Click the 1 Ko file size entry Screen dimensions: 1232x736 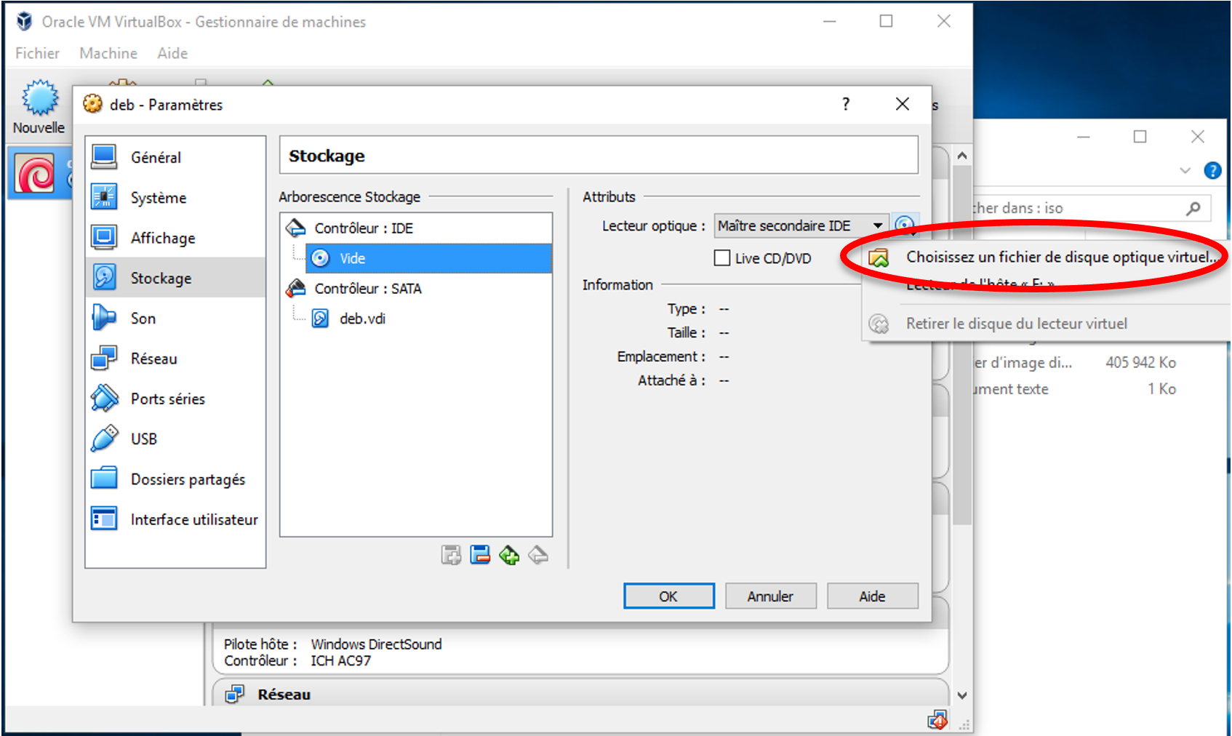point(1161,389)
